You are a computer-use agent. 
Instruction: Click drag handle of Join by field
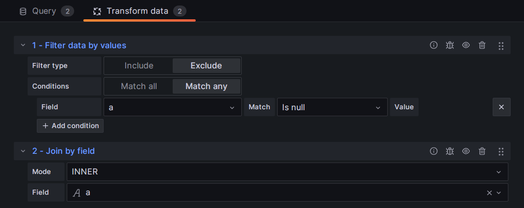(501, 151)
